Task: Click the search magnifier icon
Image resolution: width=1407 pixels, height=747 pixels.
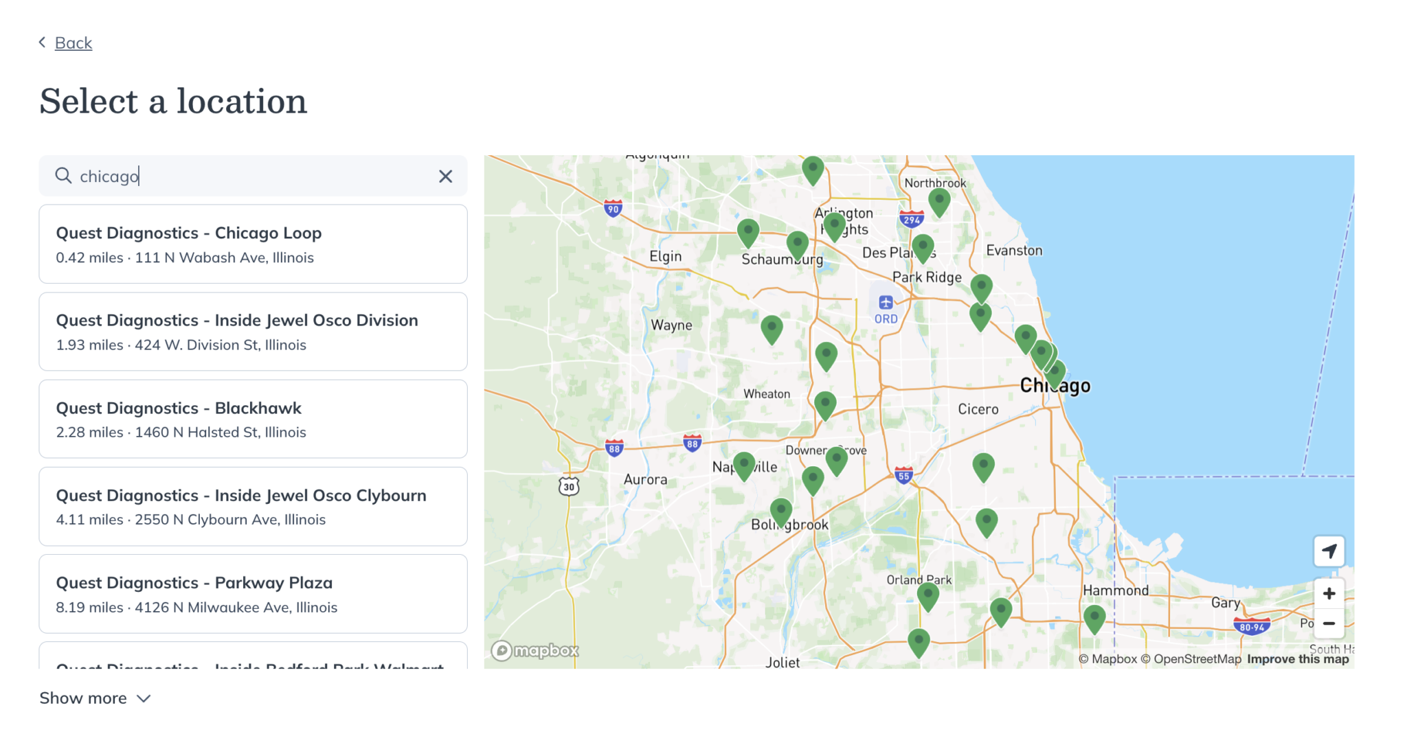Action: 63,176
